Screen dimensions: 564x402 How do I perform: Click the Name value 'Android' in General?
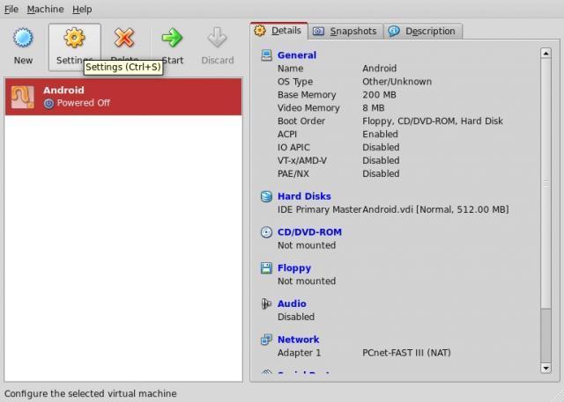point(380,69)
